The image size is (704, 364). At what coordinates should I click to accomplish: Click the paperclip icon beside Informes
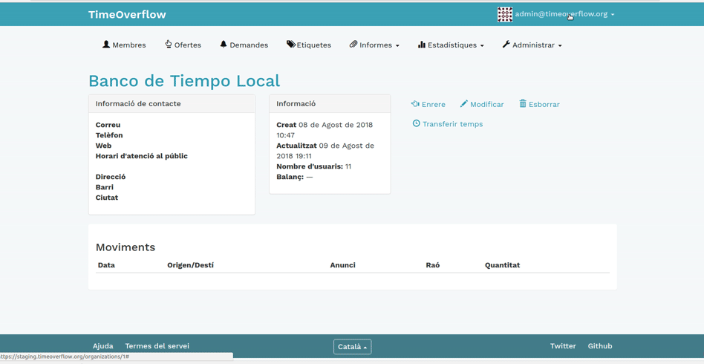coord(353,45)
